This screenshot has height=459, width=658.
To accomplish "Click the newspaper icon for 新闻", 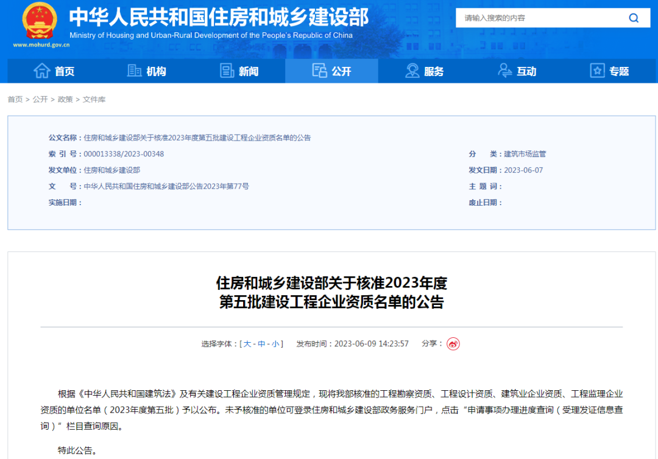I will [227, 71].
